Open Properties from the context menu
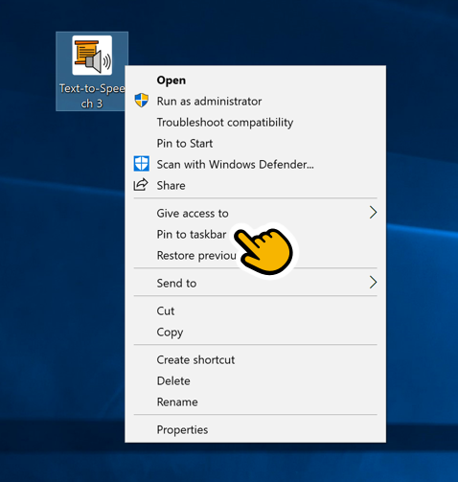This screenshot has width=458, height=482. click(x=255, y=429)
